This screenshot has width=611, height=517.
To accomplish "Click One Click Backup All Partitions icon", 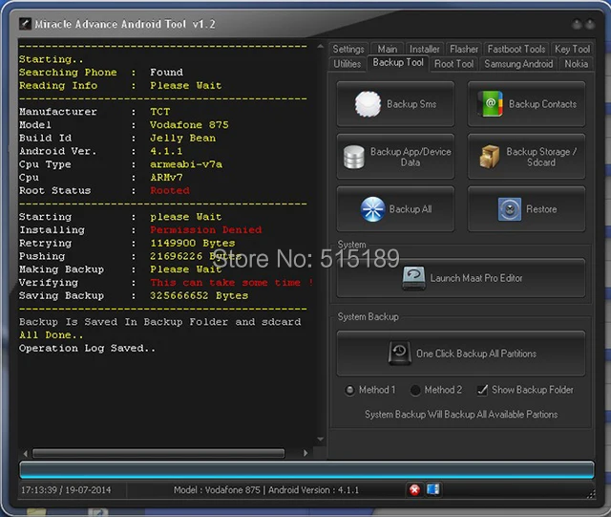I will point(399,354).
